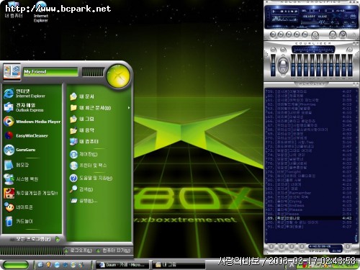
Task: Click the equalizer 60 Hz band slider
Action: [x=293, y=66]
